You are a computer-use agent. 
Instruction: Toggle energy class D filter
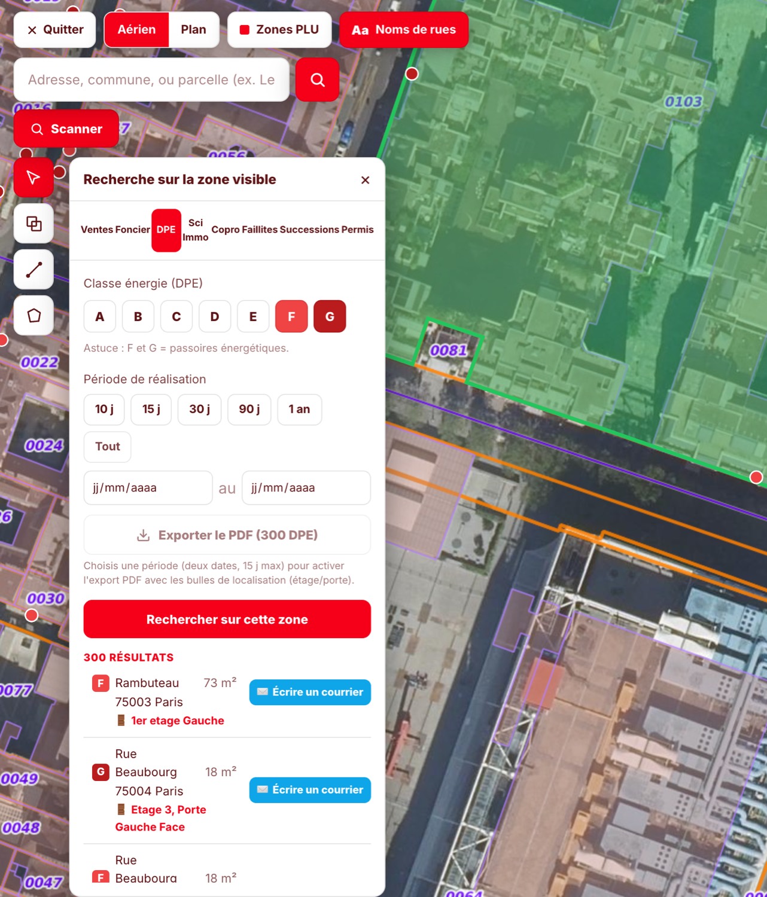215,316
